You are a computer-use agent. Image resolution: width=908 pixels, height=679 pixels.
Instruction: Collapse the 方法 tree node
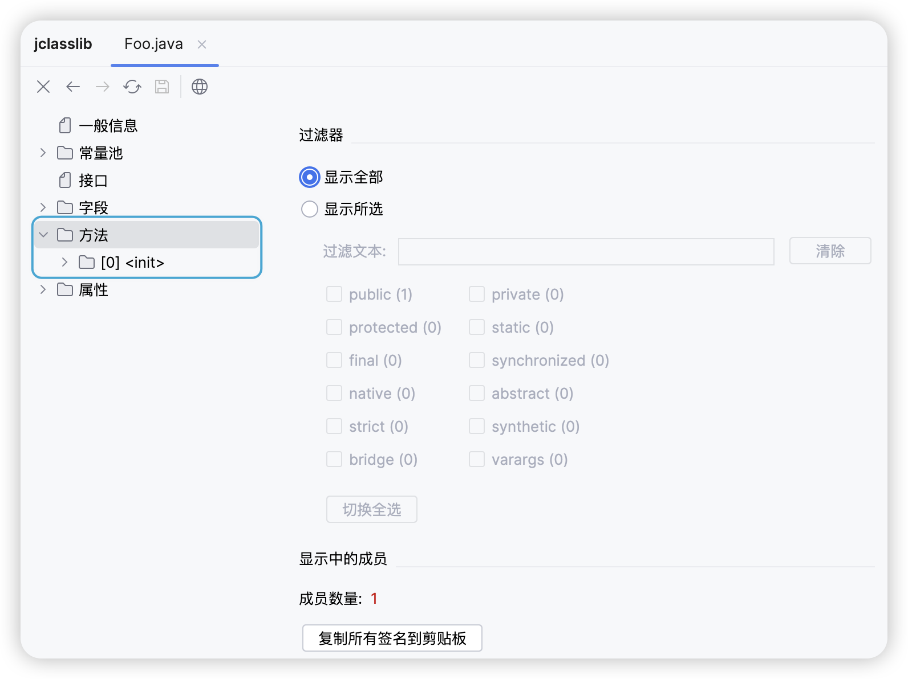point(43,235)
